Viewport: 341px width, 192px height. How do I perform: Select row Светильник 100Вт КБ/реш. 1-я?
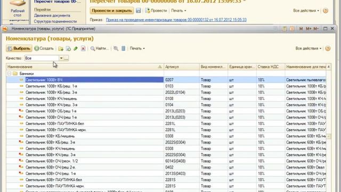click(166, 86)
